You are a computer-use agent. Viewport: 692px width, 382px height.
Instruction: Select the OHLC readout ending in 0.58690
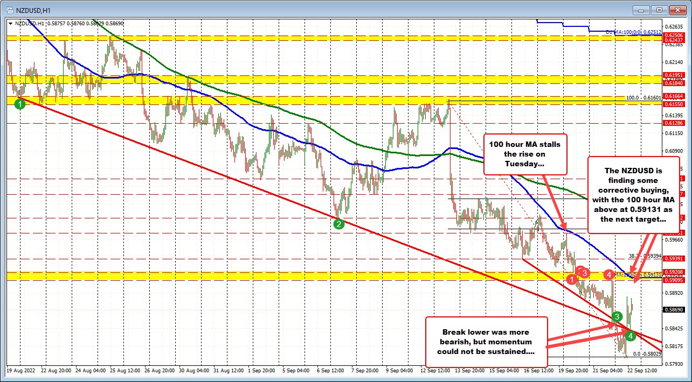pos(70,23)
